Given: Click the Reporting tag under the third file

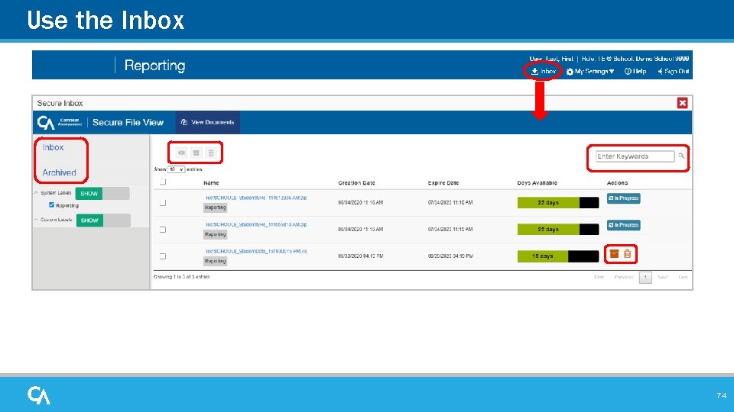Looking at the screenshot, I should point(216,261).
